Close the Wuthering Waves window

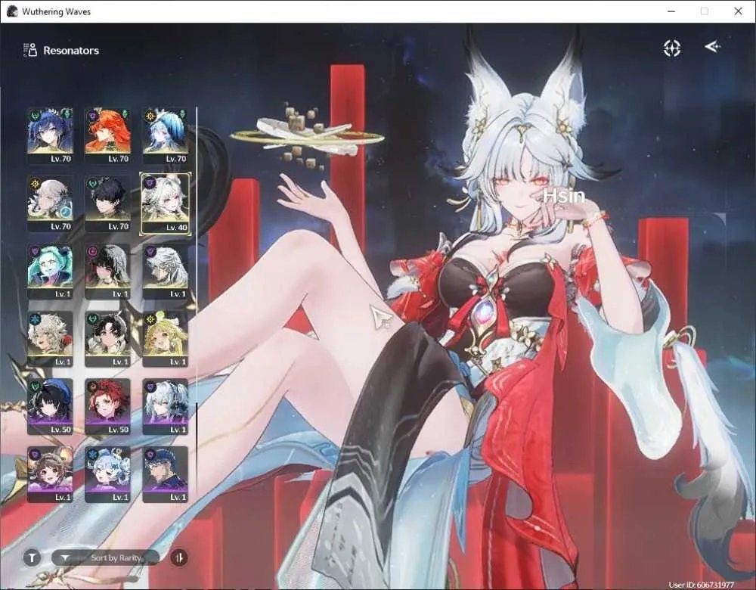[x=738, y=11]
